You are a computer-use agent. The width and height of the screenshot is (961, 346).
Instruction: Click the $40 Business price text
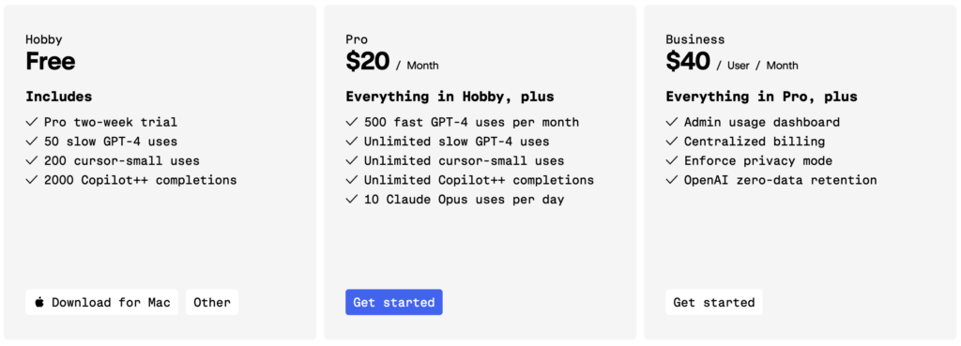point(688,61)
